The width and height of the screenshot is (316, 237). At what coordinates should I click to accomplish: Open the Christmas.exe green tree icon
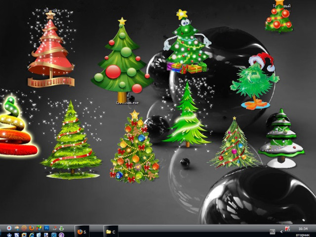122,59
